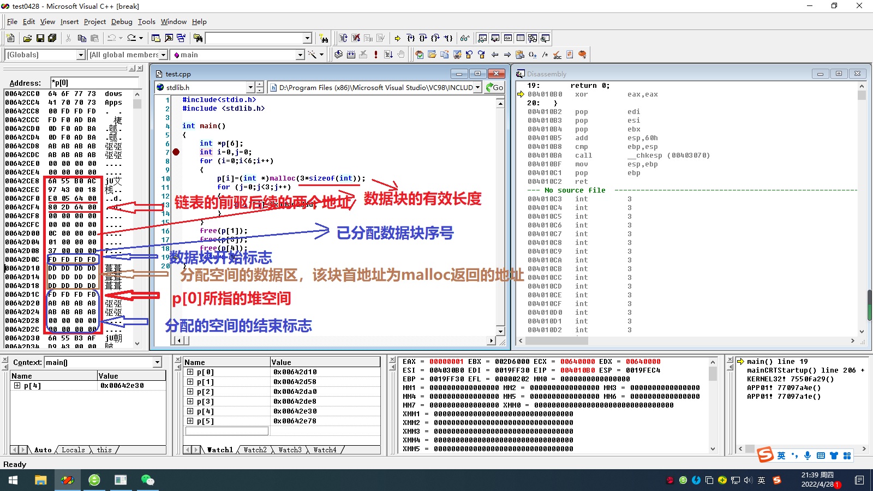Open the main function dropdown
873x491 pixels.
pos(300,55)
